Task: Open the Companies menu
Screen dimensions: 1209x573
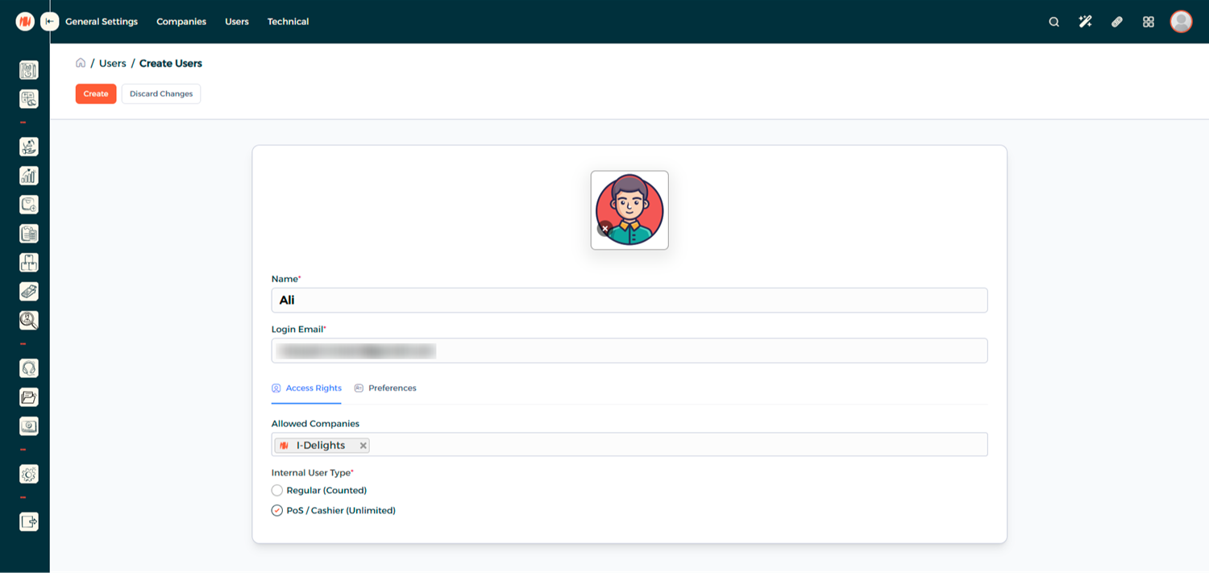Action: [181, 22]
